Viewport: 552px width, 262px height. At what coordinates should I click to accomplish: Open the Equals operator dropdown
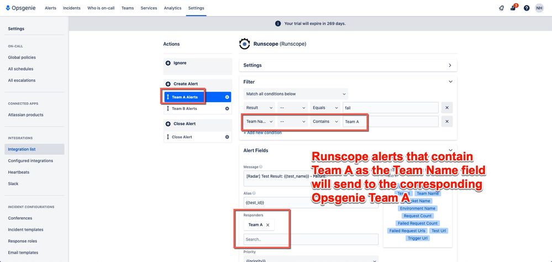[324, 108]
